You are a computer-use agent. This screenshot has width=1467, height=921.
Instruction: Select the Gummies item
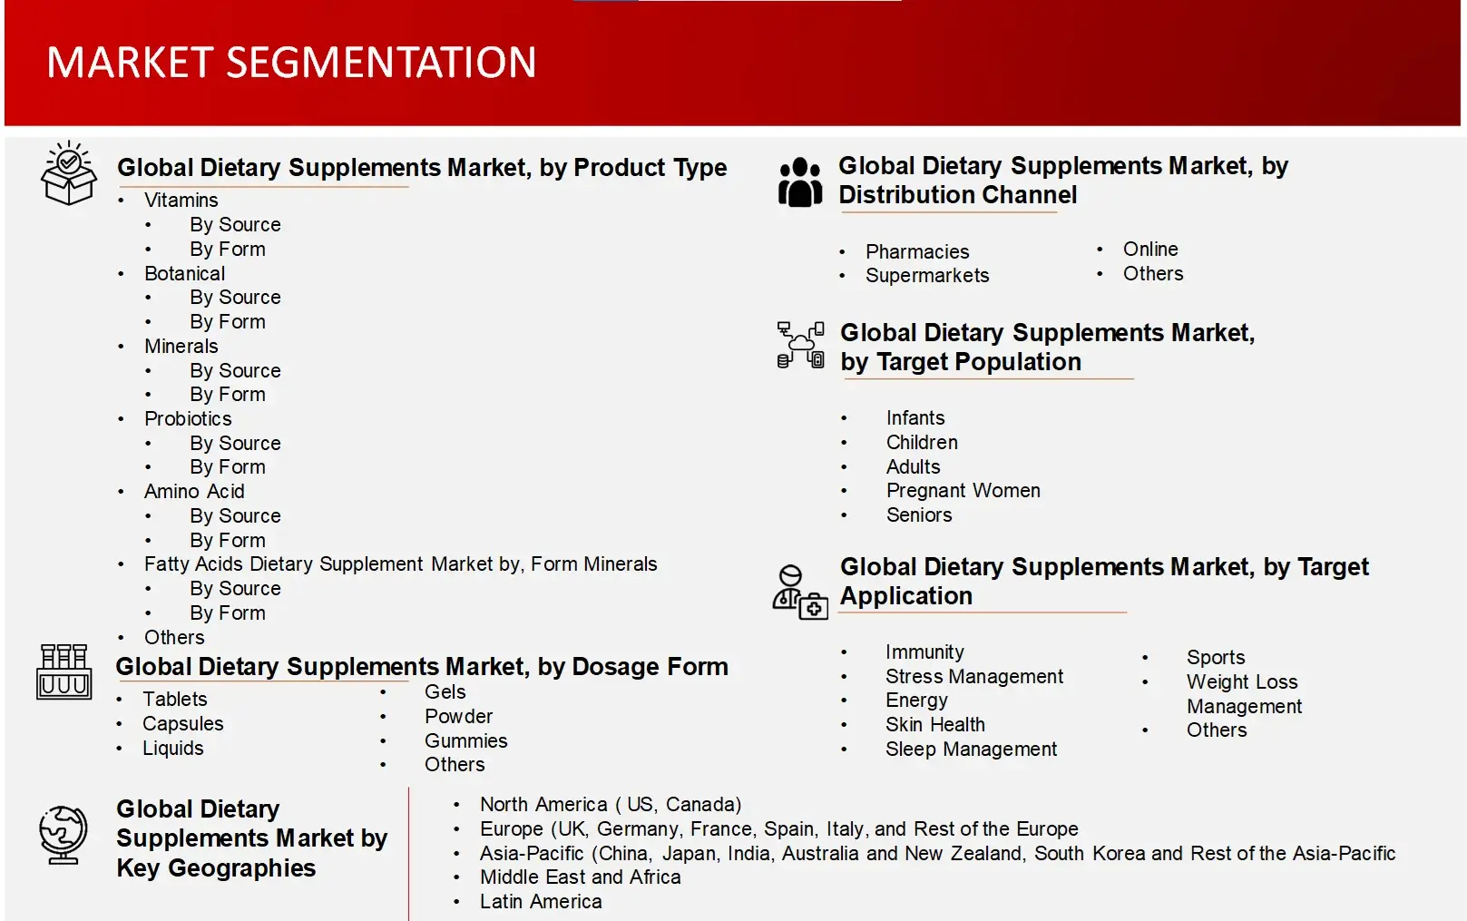tap(466, 741)
